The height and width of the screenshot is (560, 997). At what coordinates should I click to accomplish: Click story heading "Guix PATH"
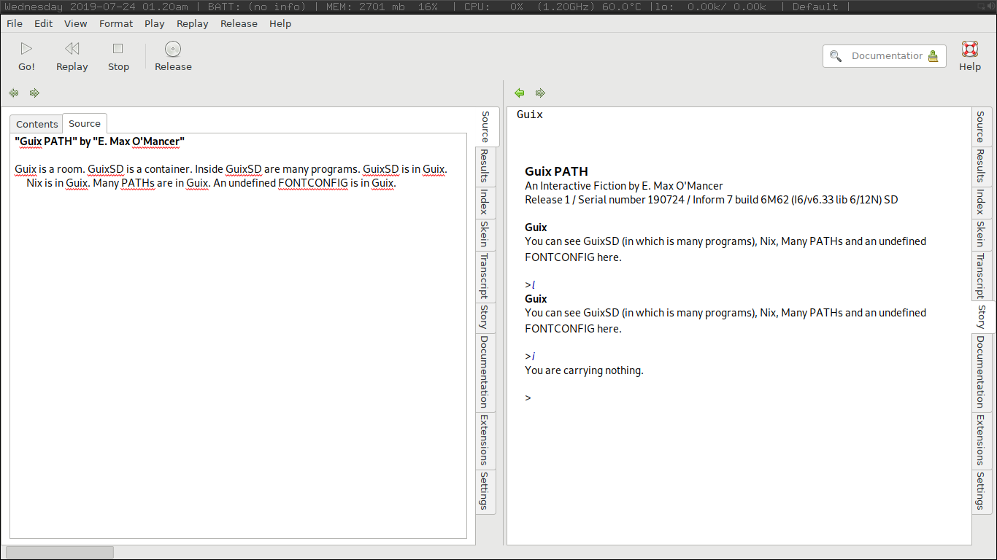[x=557, y=172]
